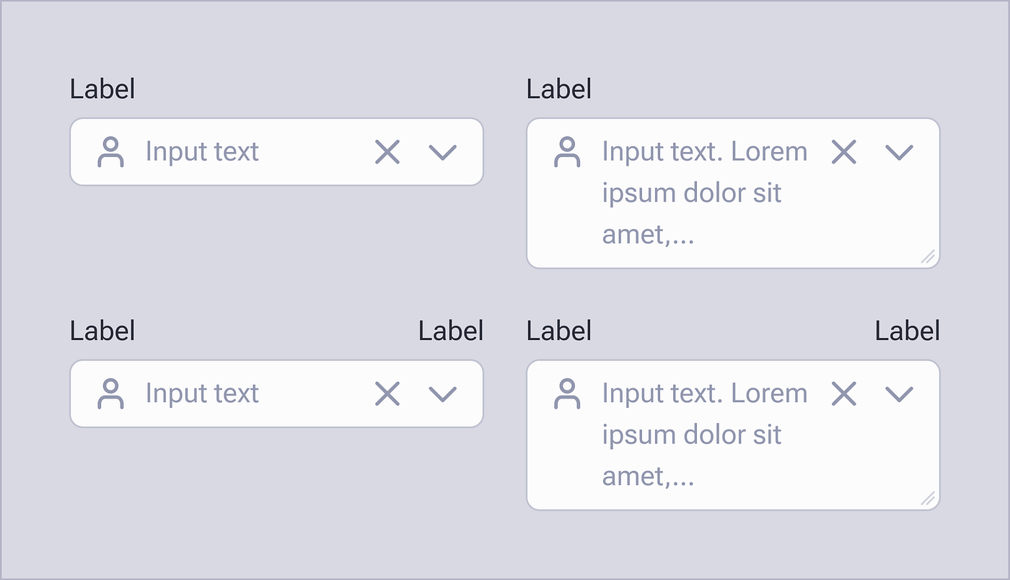Clear the top-left input using the X icon
The image size is (1010, 580).
pos(387,152)
